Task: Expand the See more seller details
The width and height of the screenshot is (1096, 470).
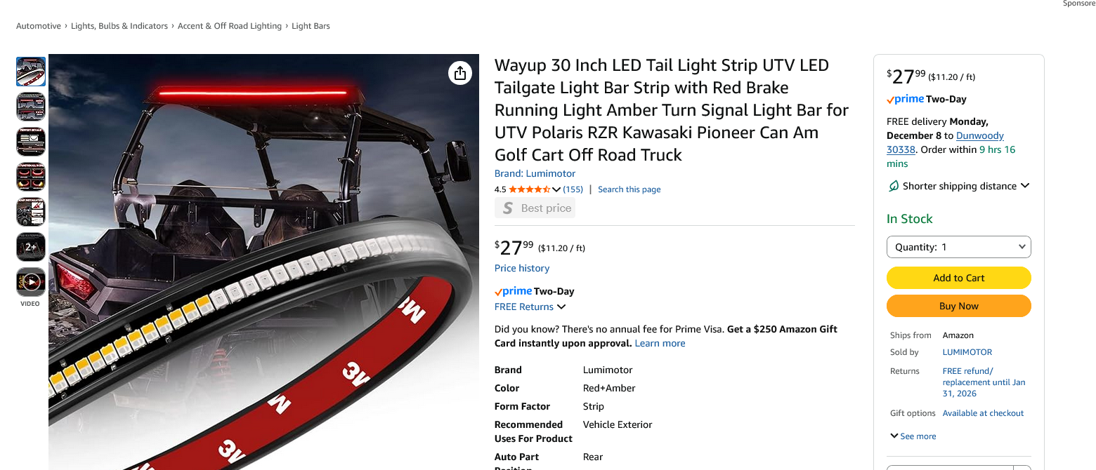Action: click(913, 436)
